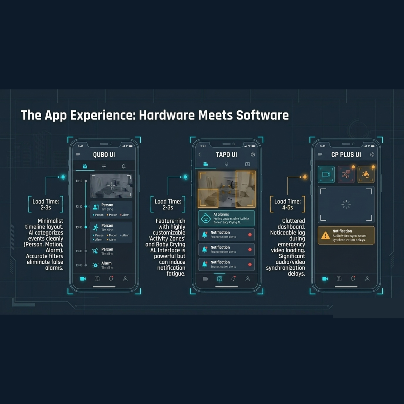This screenshot has width=404, height=404.
Task: Open settings gear in TAPO UI
Action: [x=253, y=154]
